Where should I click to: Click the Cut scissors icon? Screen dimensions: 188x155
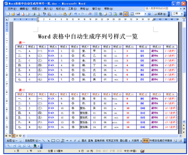coord(55,14)
